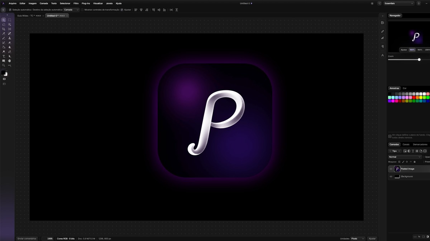Toggle the Seleção automática checkbox

(x=10, y=10)
